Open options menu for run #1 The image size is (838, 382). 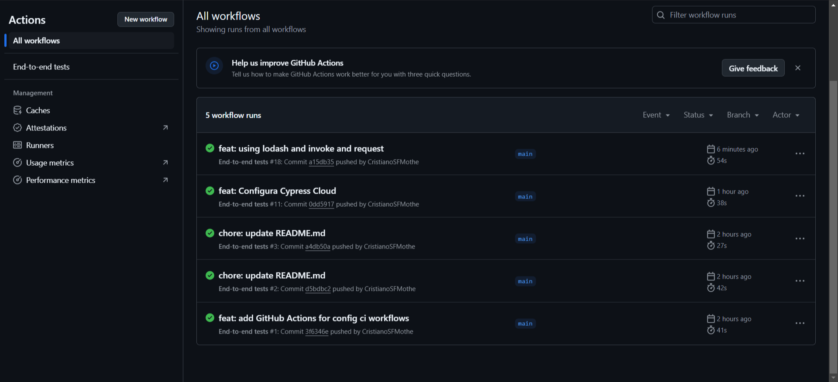[x=800, y=323]
